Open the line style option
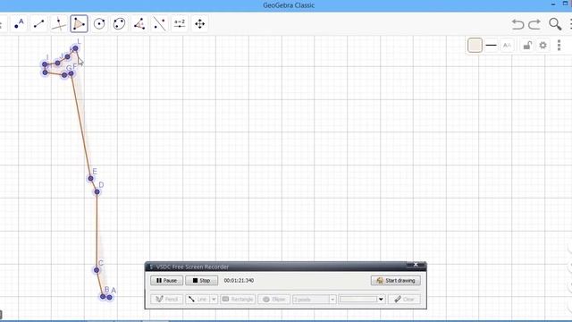This screenshot has width=572, height=322. (491, 46)
